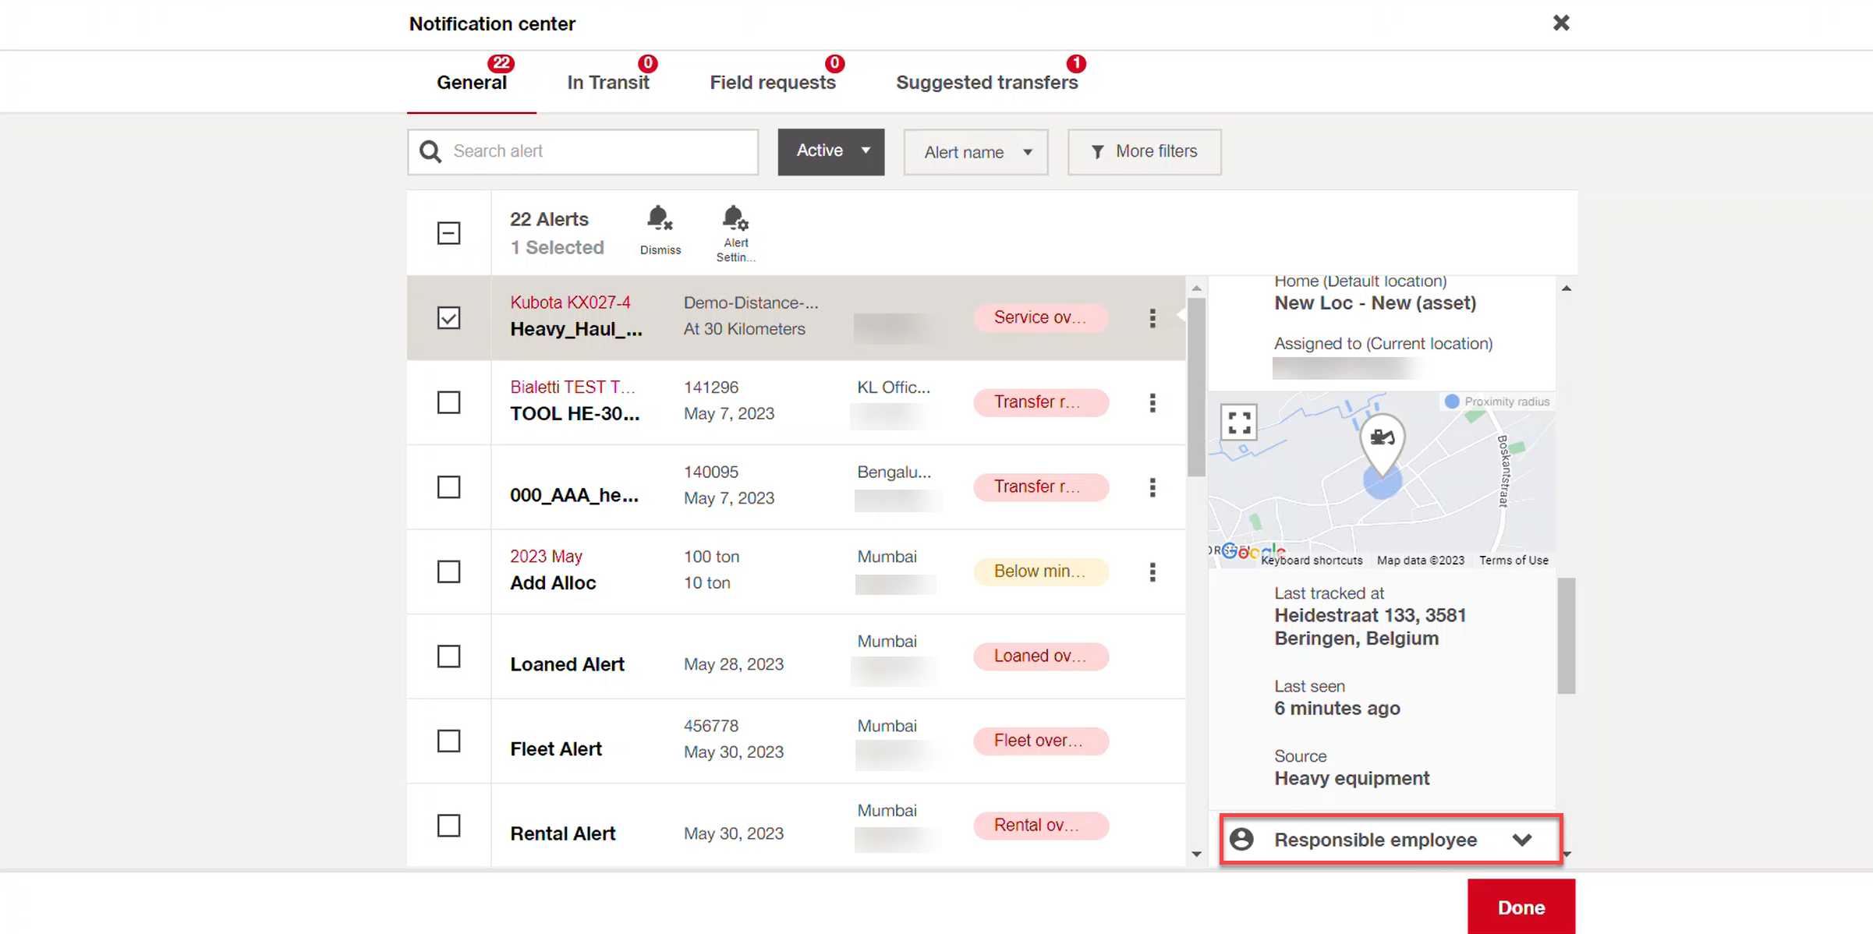This screenshot has height=934, width=1873.
Task: Expand the Responsible employee section
Action: pos(1390,839)
